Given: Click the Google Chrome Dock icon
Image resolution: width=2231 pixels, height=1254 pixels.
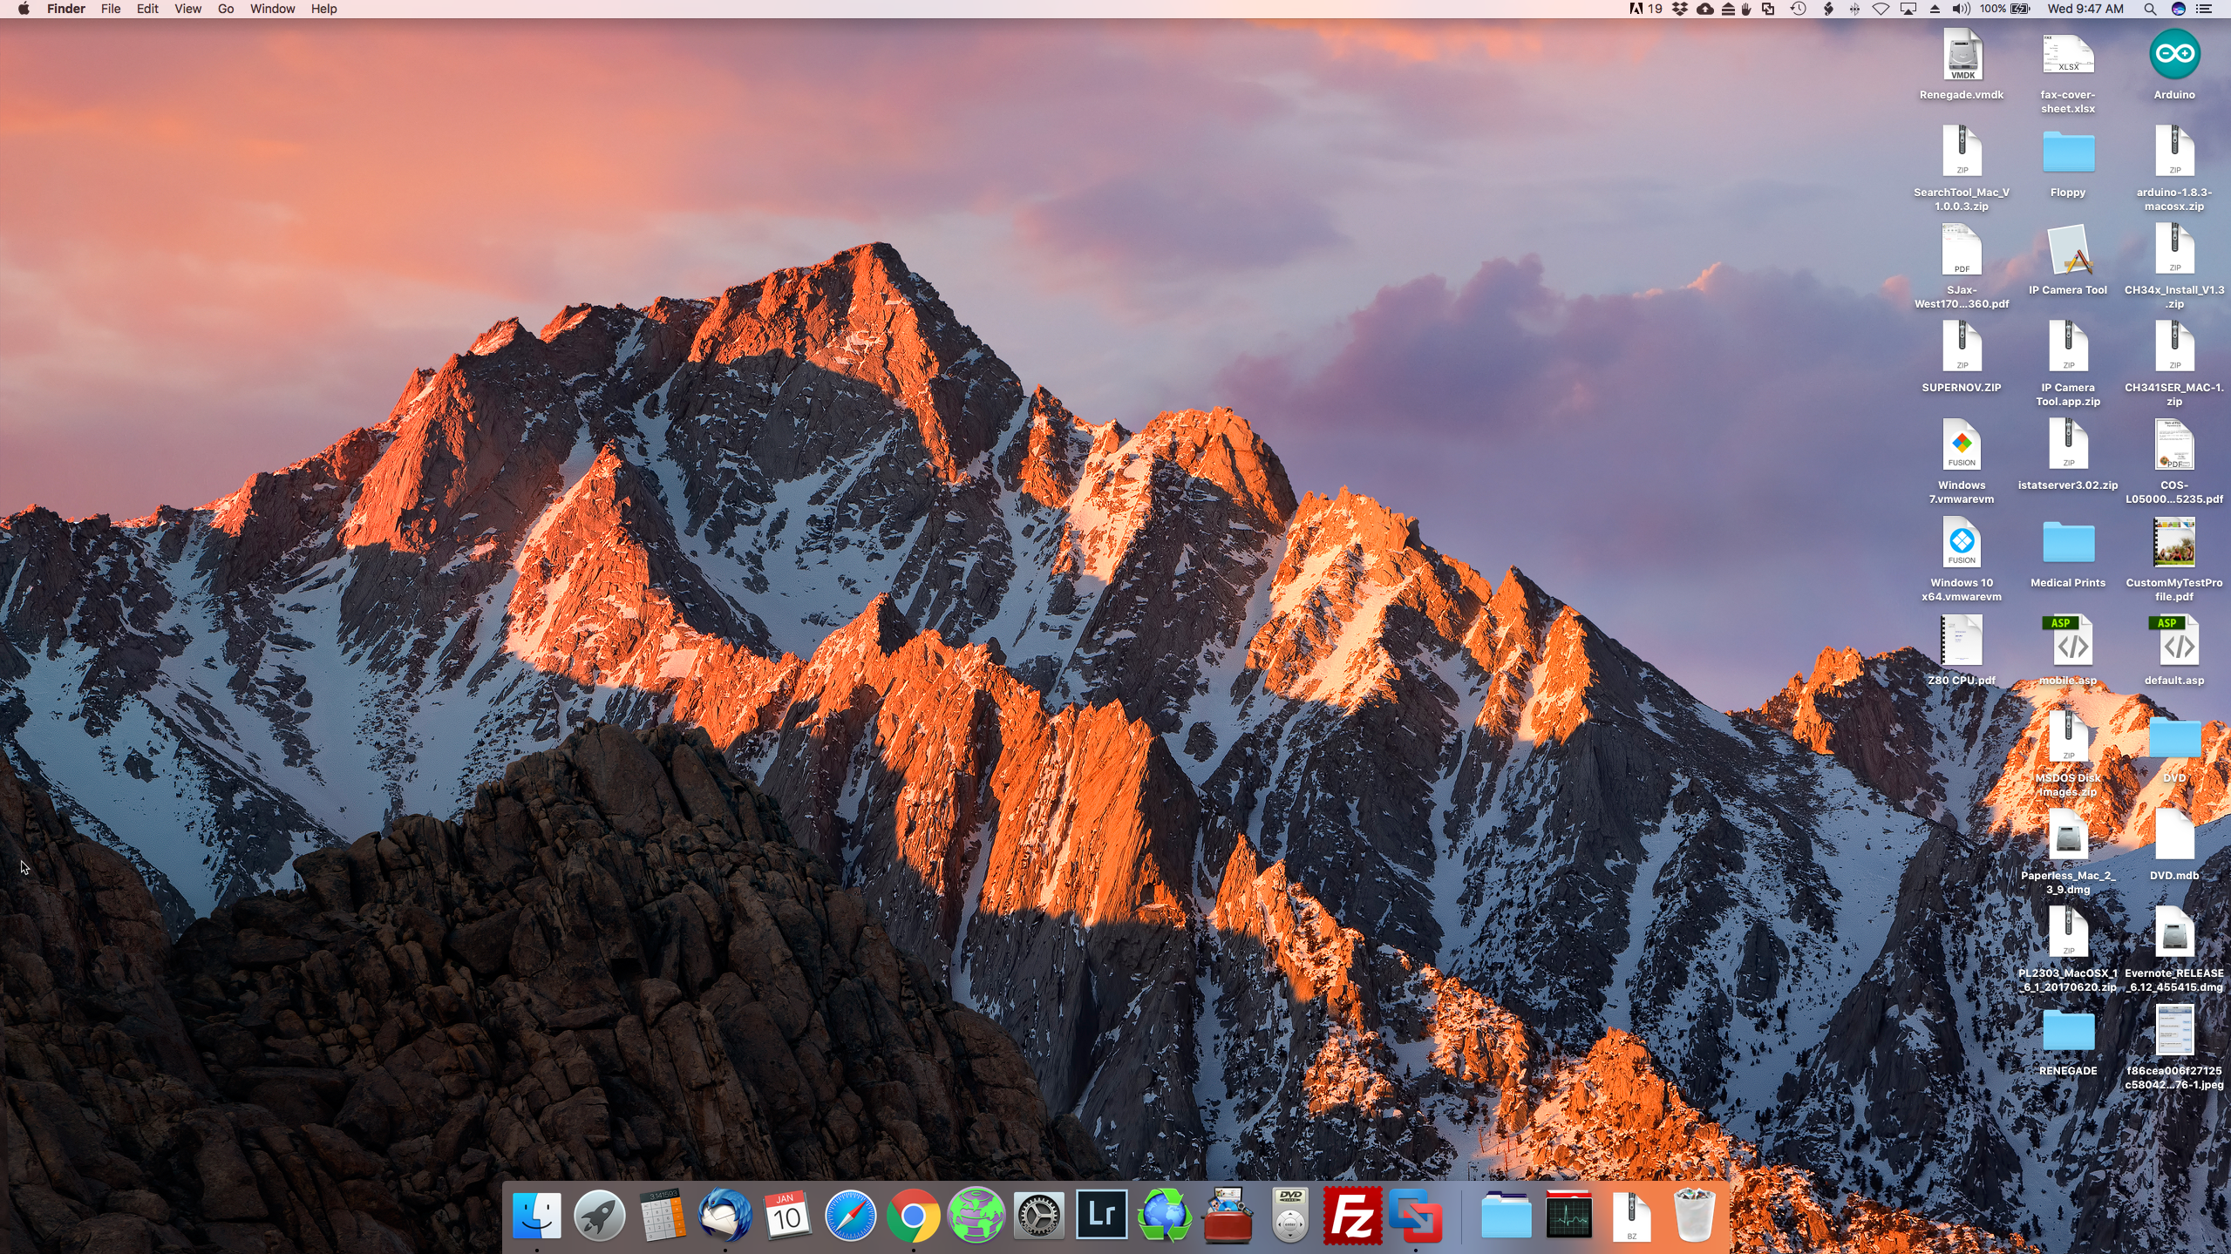Looking at the screenshot, I should 913,1214.
